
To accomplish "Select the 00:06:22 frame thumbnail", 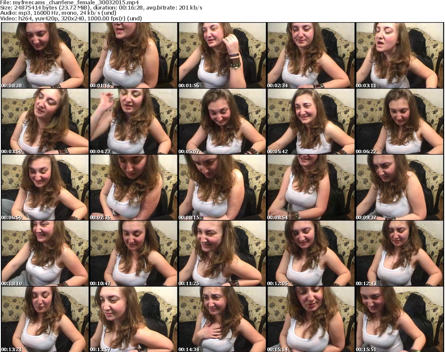I will (400, 121).
